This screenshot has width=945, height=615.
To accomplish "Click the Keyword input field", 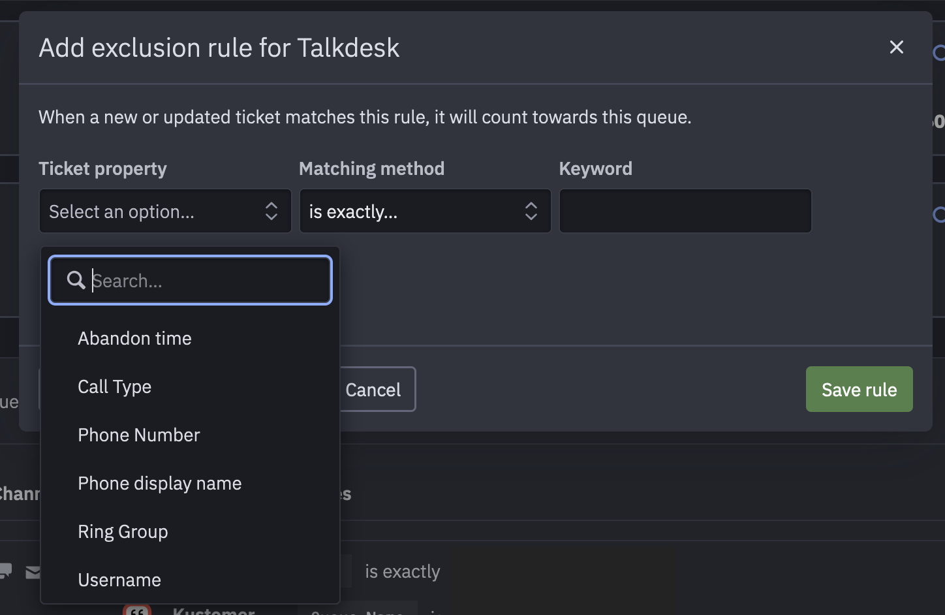I will point(685,211).
